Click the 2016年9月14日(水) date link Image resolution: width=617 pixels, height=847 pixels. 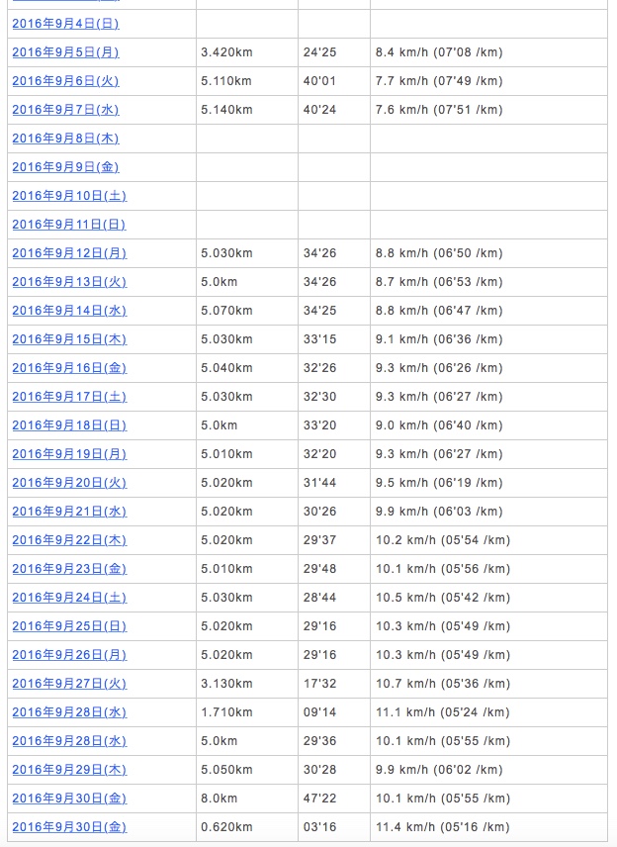coord(69,311)
